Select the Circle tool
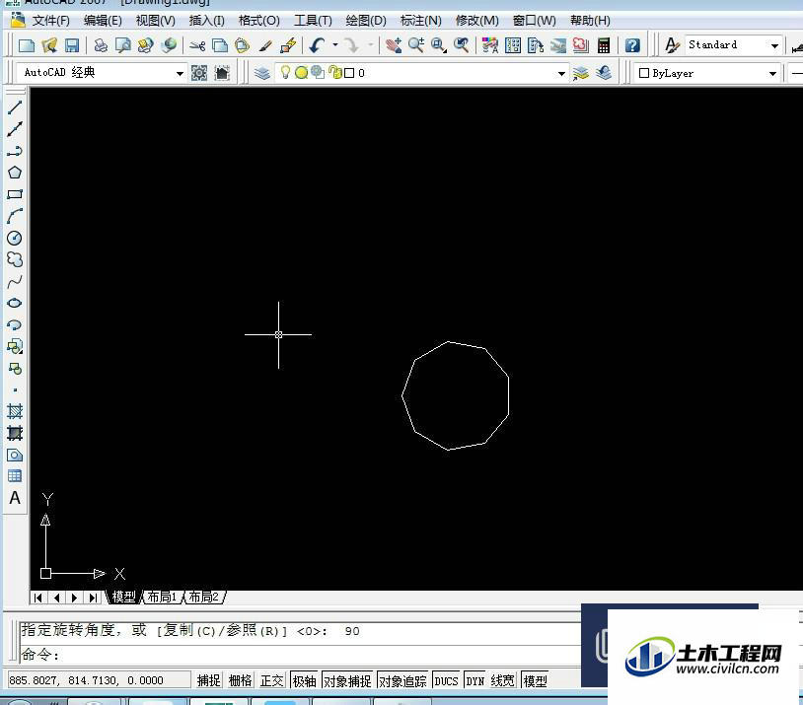Image resolution: width=803 pixels, height=705 pixels. click(x=15, y=238)
